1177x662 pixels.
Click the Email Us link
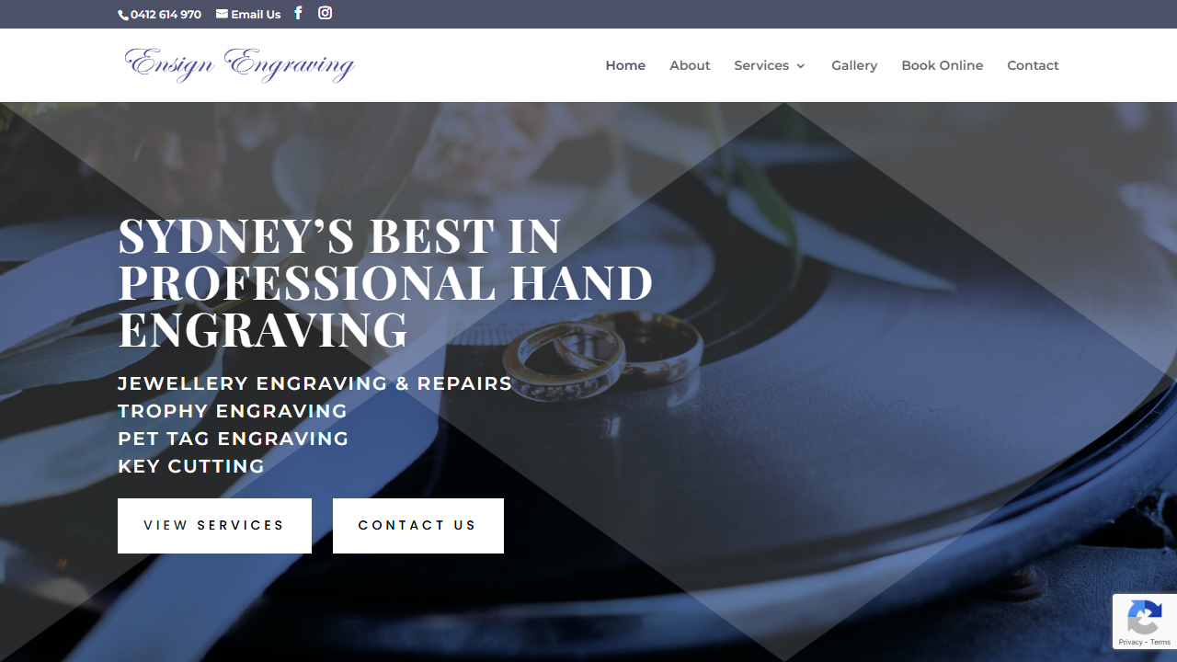point(256,15)
